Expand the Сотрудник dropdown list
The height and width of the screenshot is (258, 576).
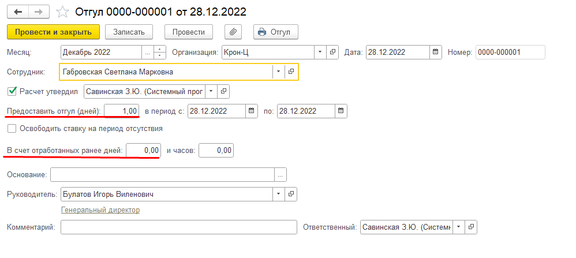point(278,72)
